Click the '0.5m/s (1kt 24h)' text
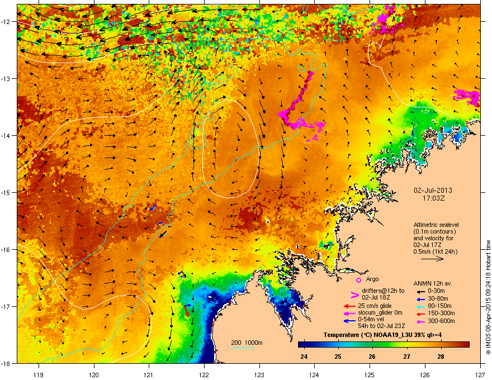The image size is (492, 380). coord(435,251)
